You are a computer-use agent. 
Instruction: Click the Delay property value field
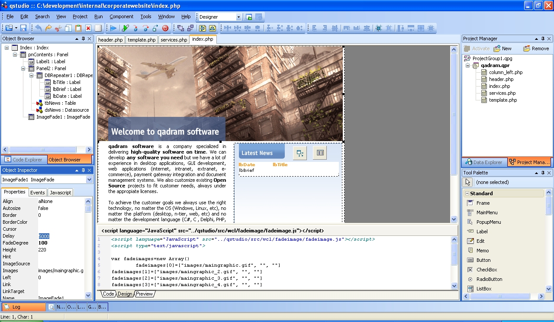pyautogui.click(x=61, y=236)
